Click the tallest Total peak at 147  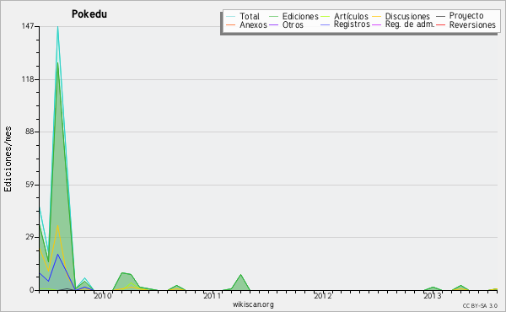coord(57,27)
